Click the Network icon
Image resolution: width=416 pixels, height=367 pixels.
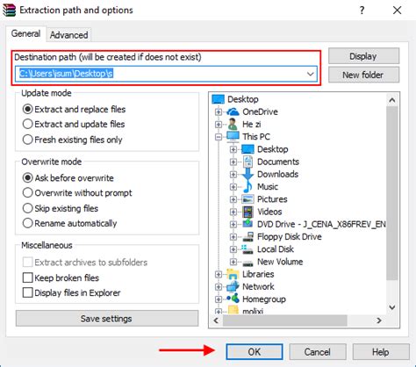coord(233,286)
